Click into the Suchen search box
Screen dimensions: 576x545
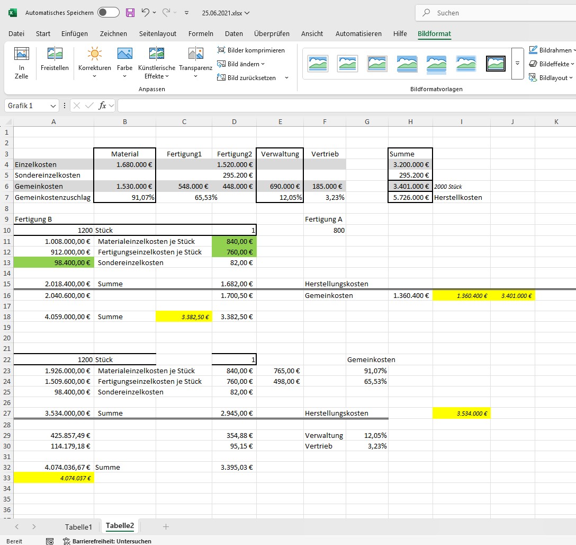(498, 13)
